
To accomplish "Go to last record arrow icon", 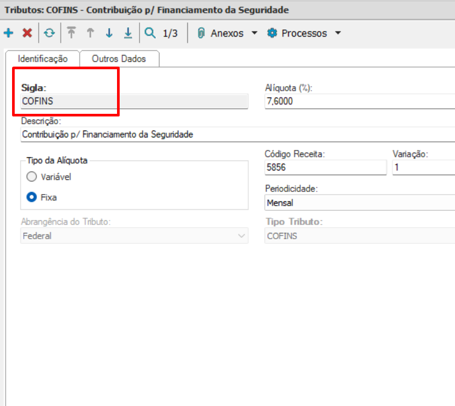I will 128,33.
